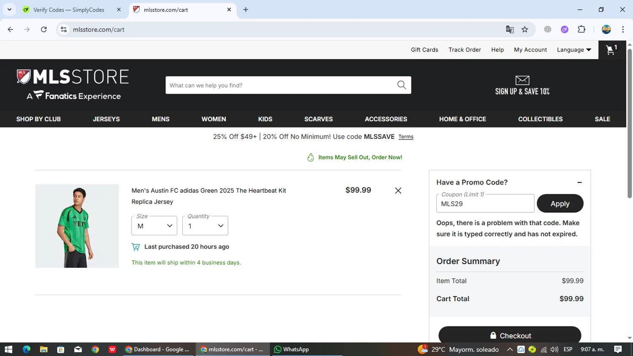Open Microsoft Store from taskbar
The height and width of the screenshot is (356, 633).
(x=61, y=349)
